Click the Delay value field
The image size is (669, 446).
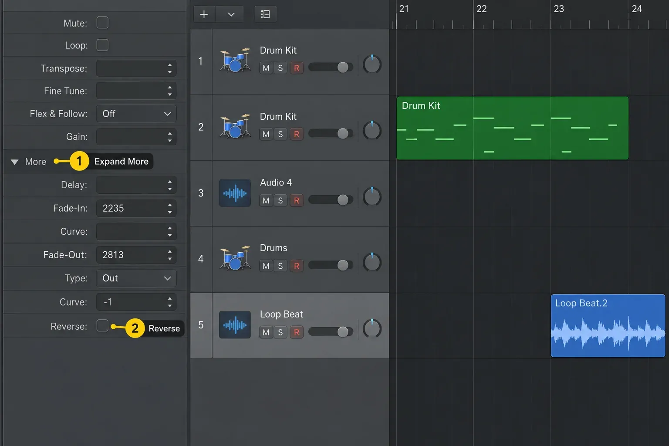136,185
